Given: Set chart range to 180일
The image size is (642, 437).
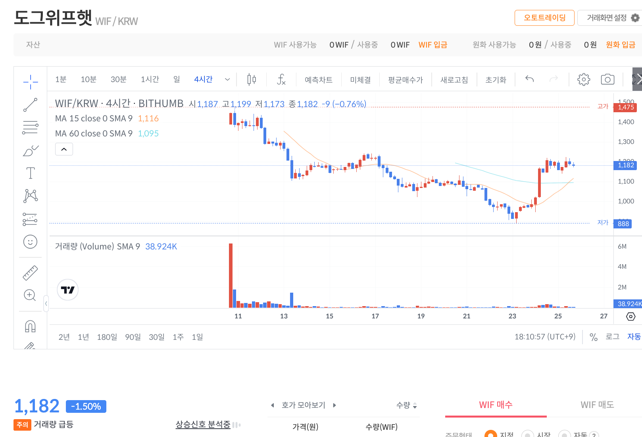Looking at the screenshot, I should point(107,337).
